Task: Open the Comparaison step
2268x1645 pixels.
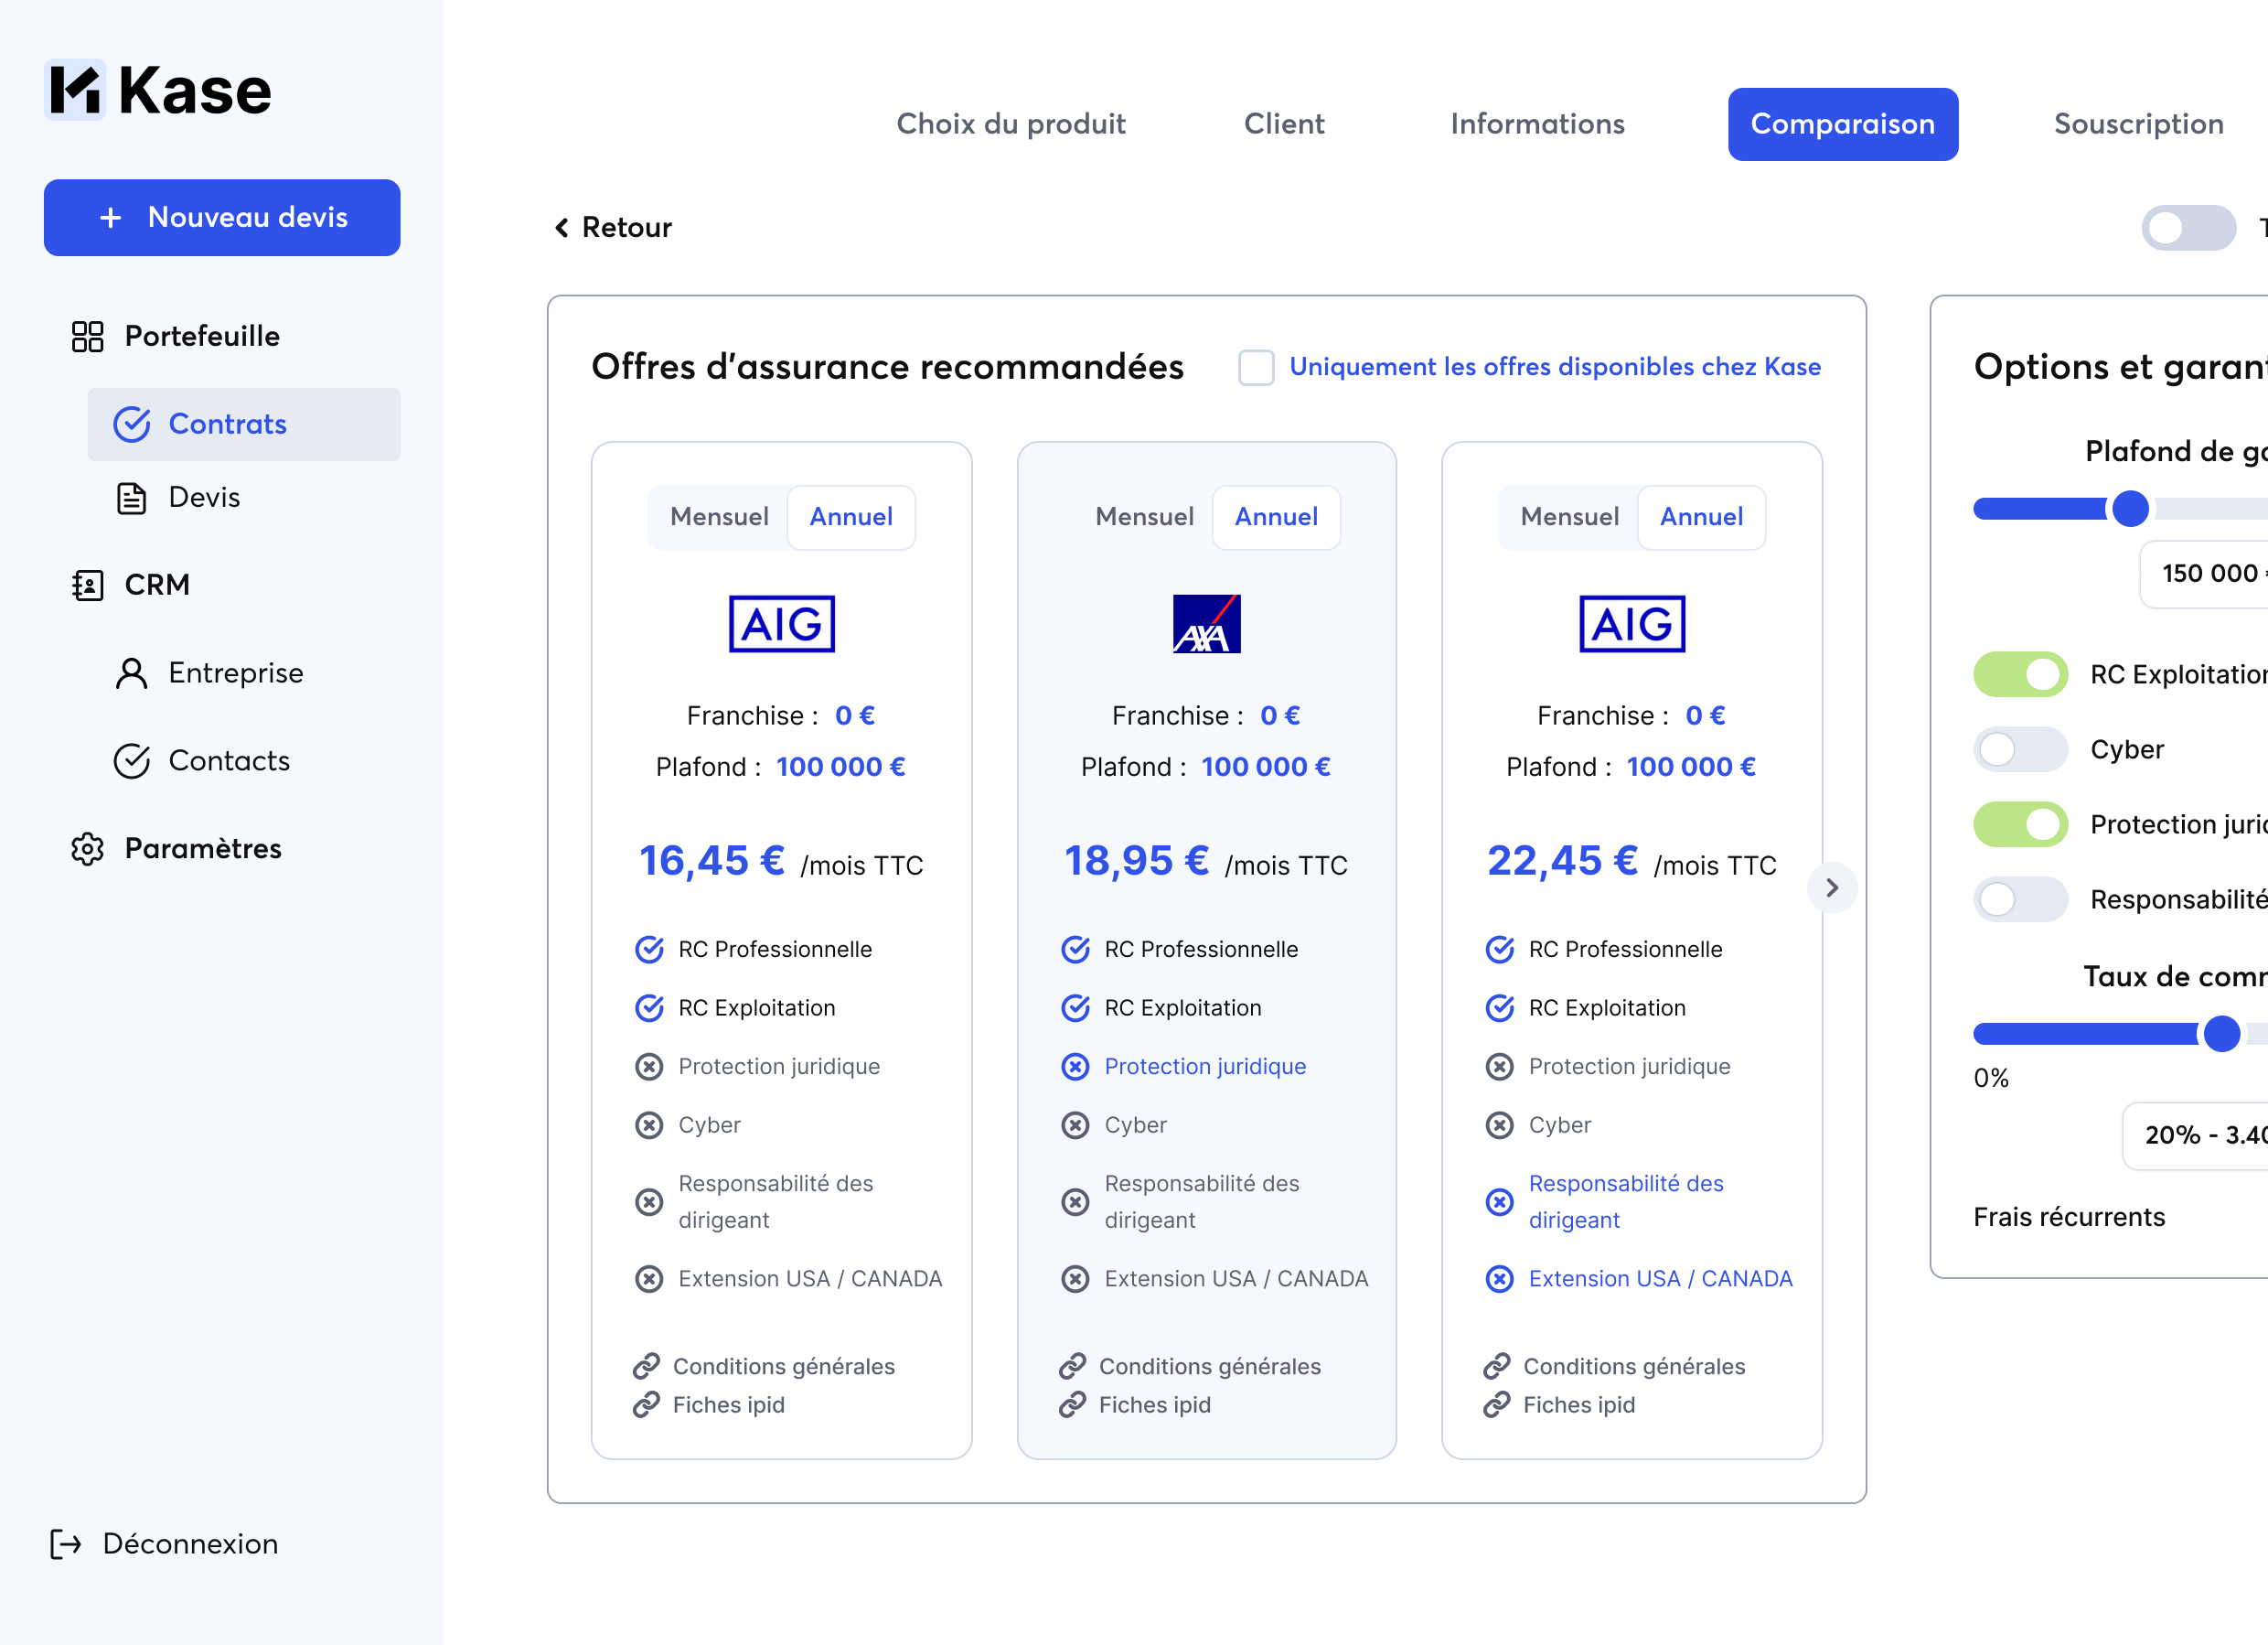Action: tap(1842, 124)
